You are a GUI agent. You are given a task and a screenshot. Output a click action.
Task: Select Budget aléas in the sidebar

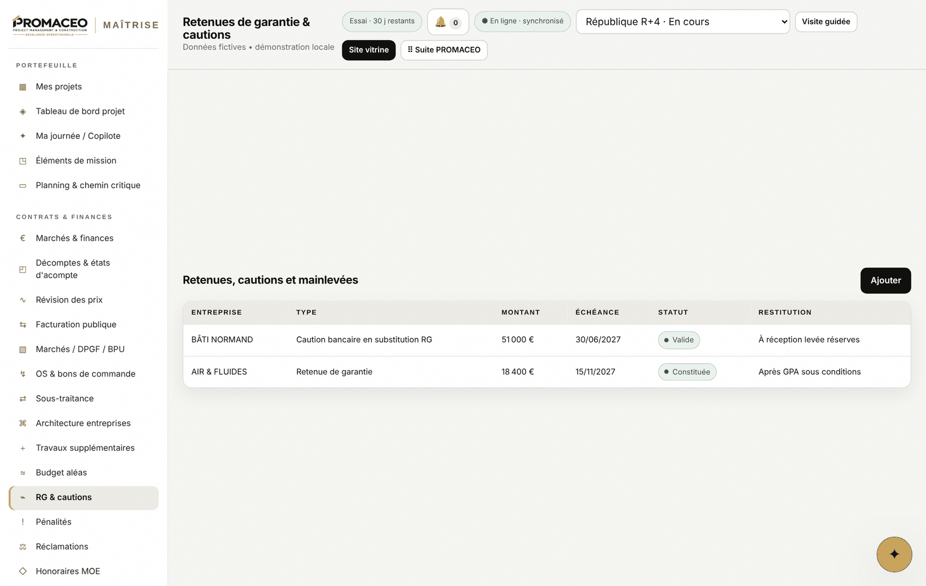pyautogui.click(x=84, y=473)
